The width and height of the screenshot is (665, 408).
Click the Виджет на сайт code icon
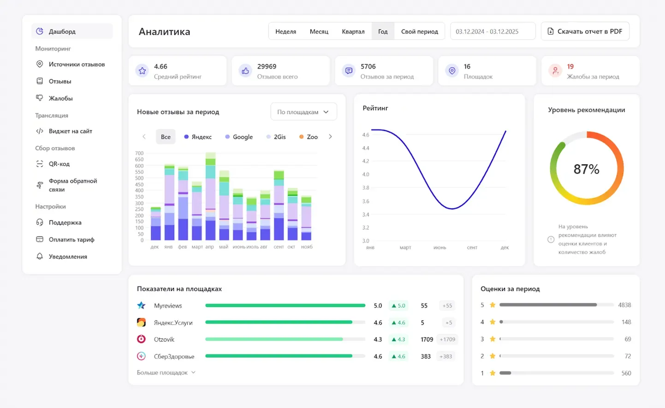pos(40,131)
